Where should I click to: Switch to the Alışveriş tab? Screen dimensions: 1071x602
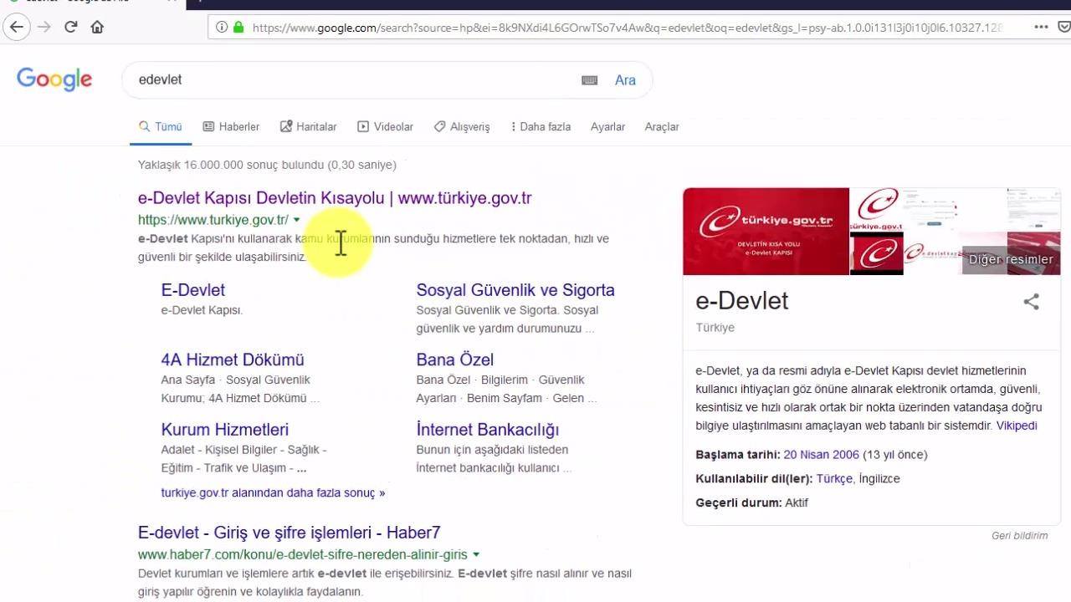[462, 127]
